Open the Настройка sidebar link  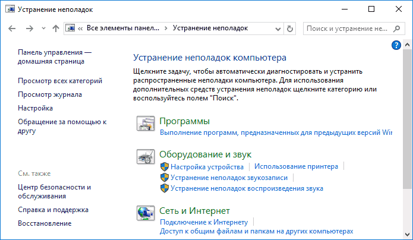36,108
